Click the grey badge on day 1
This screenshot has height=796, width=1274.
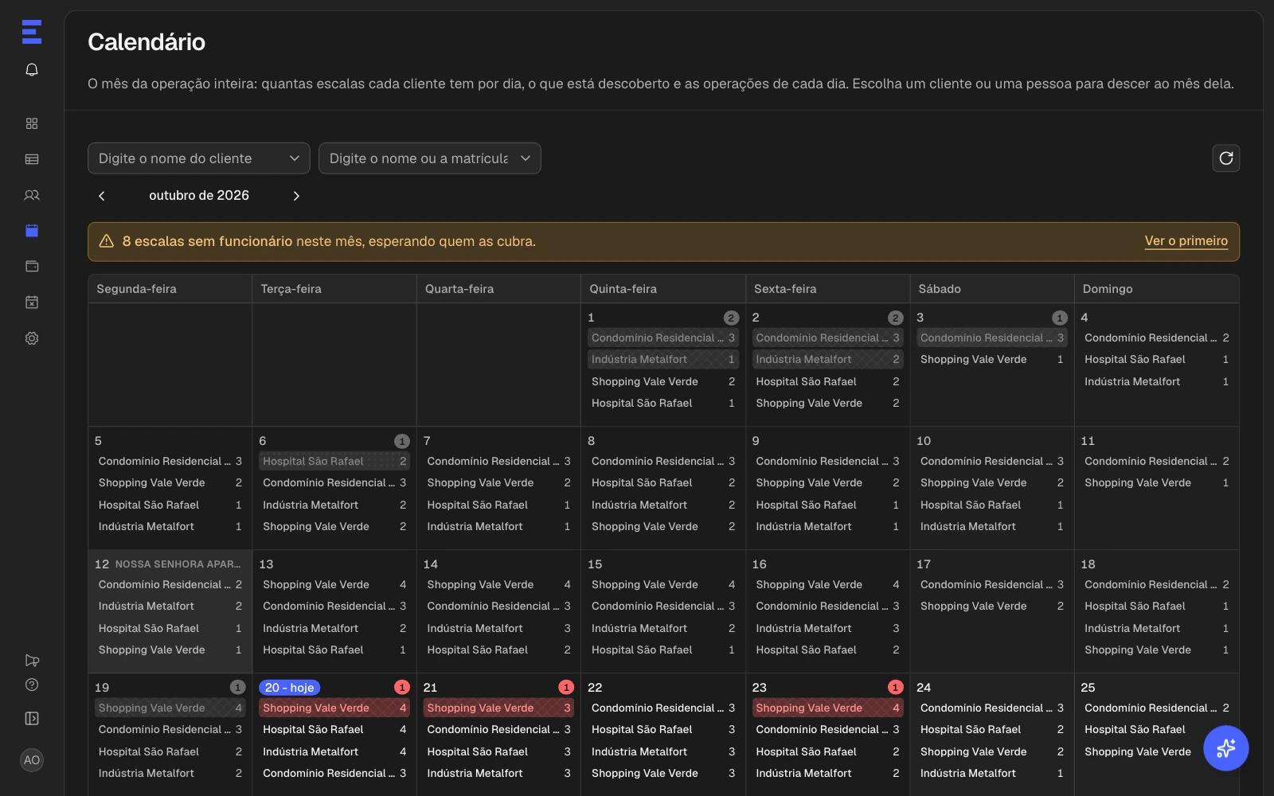pyautogui.click(x=731, y=318)
